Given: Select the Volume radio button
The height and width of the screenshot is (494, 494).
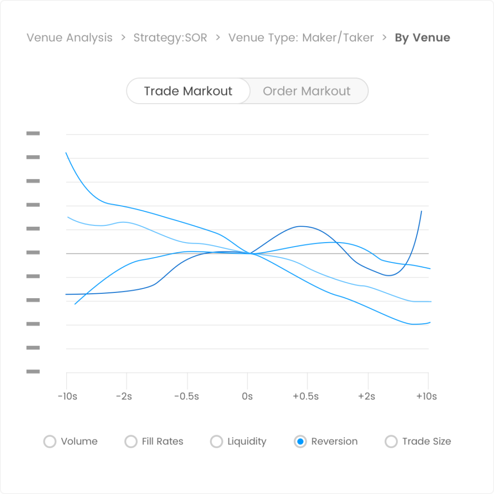Looking at the screenshot, I should coord(50,441).
